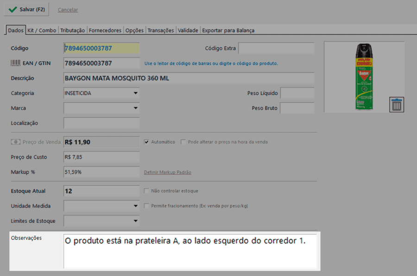
Task: Expand the Limites de Estoque dropdown
Action: 101,221
